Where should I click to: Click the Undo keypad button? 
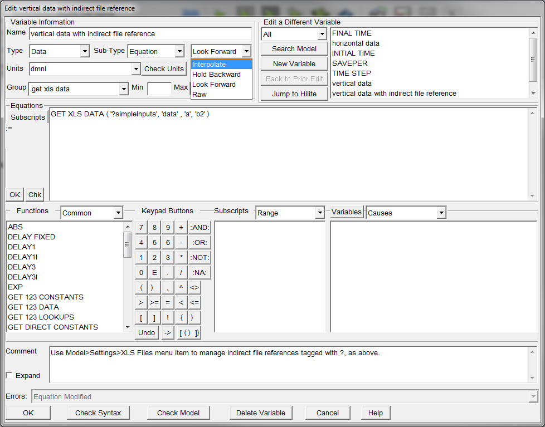coord(146,332)
